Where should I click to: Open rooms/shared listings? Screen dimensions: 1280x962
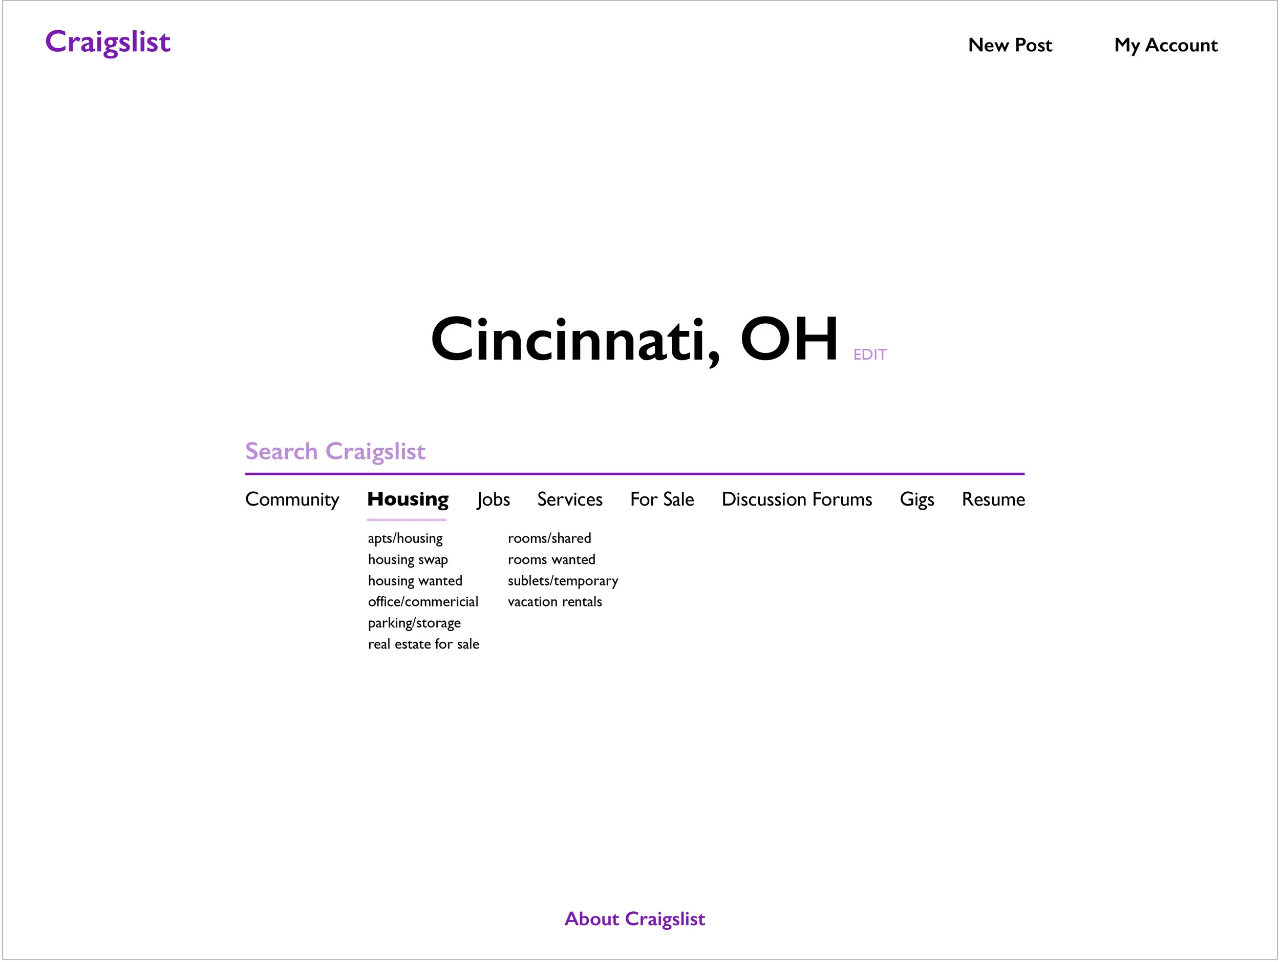pos(549,538)
